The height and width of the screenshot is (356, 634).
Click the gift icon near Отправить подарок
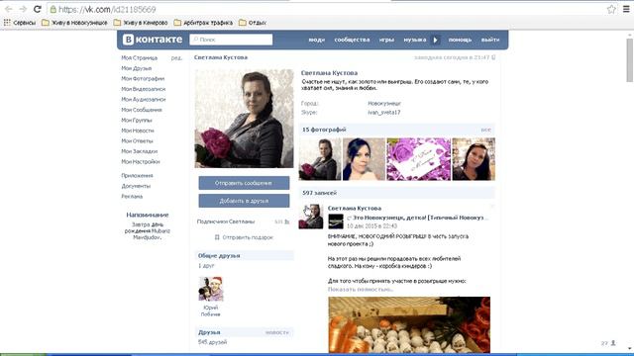217,237
